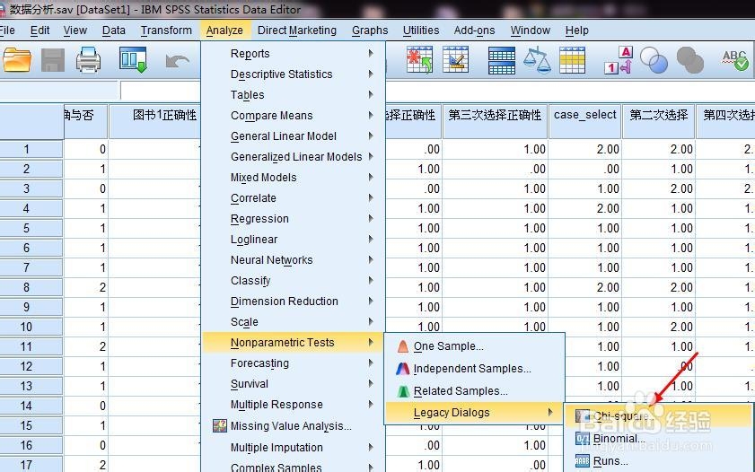755x472 pixels.
Task: Select Independent Samples nonparametric test
Action: pyautogui.click(x=474, y=369)
